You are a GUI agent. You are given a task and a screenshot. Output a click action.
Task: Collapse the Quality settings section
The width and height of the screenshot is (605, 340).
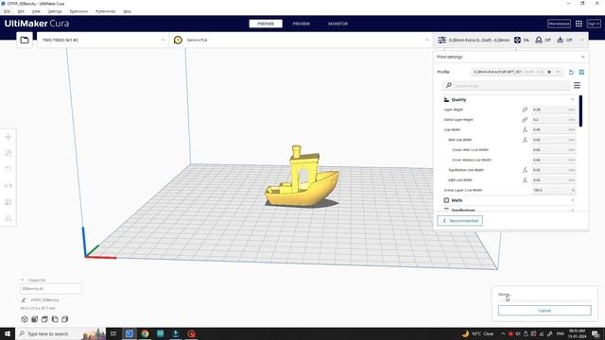(x=573, y=99)
